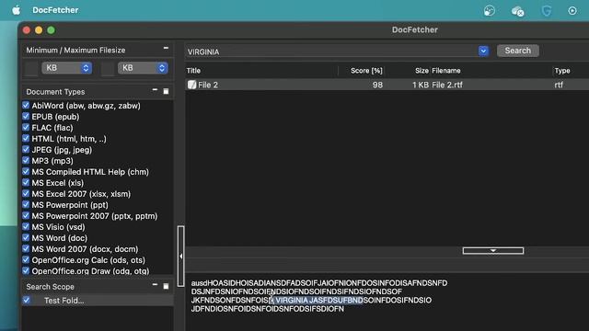Click the File 2.rtf filename cell
The height and width of the screenshot is (331, 589).
(447, 85)
